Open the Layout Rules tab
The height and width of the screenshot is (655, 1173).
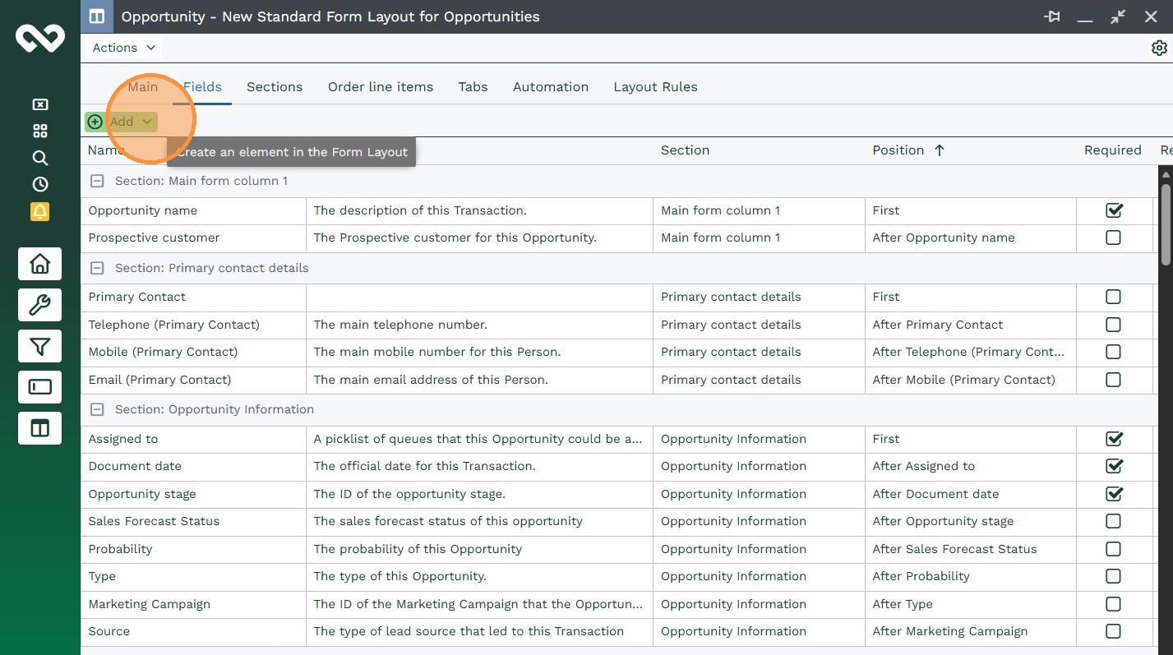(x=655, y=87)
